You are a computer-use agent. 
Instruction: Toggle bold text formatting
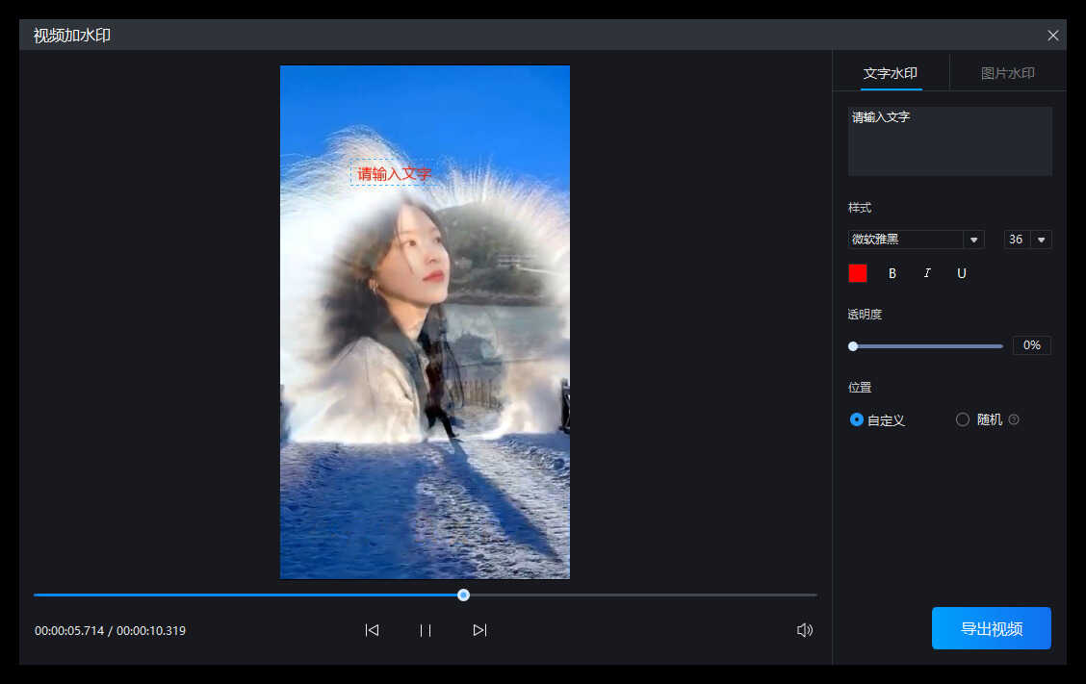(892, 273)
